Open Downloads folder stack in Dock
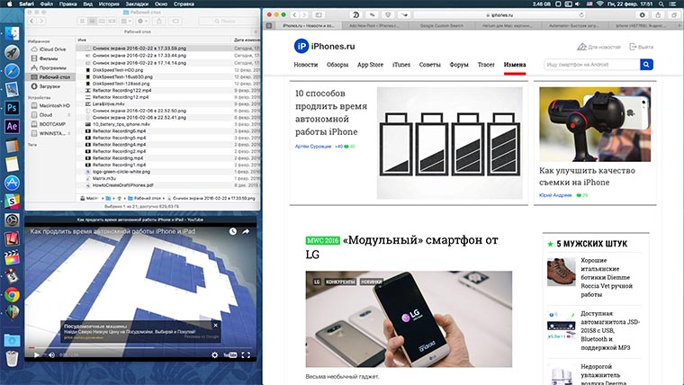 [x=12, y=340]
